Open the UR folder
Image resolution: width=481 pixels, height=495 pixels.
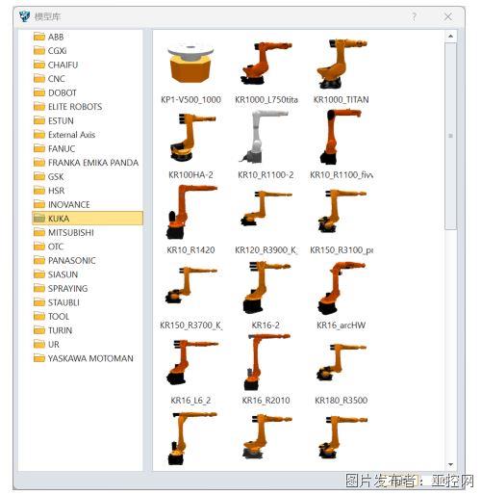click(46, 344)
